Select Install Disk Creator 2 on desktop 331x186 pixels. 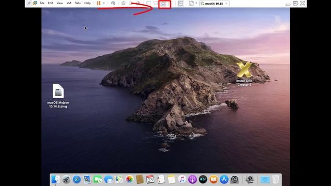pos(244,74)
